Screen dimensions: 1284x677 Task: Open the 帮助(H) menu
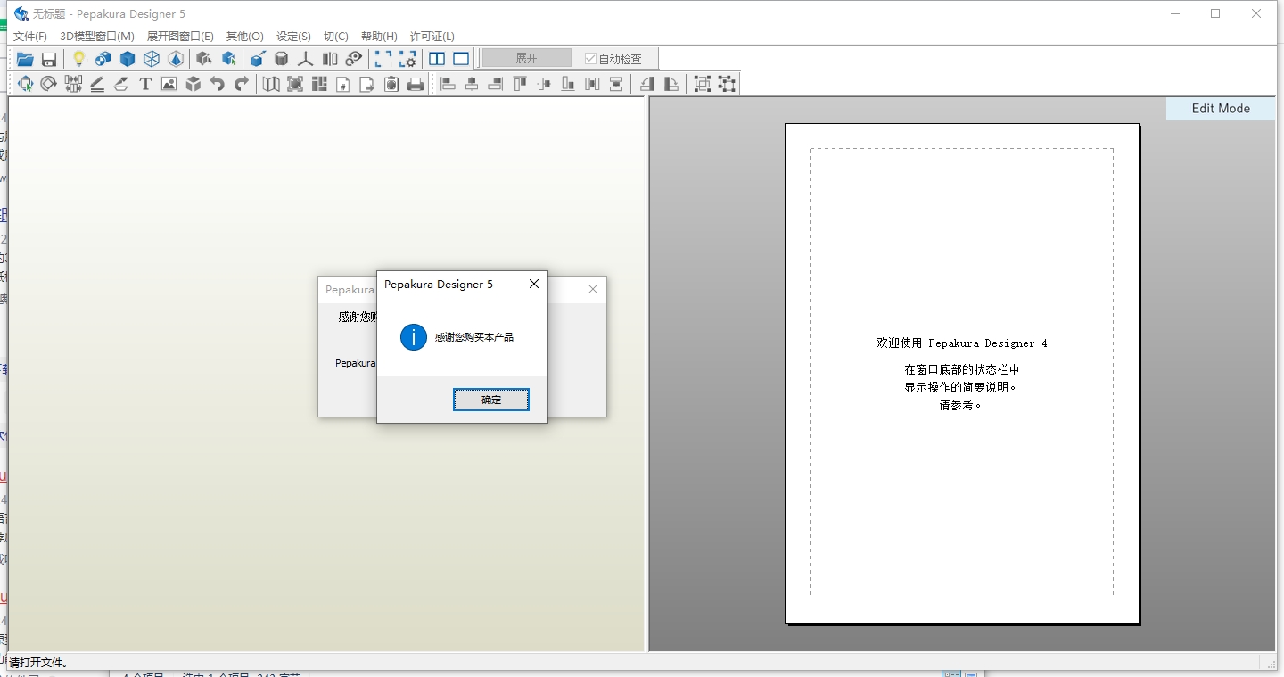379,37
